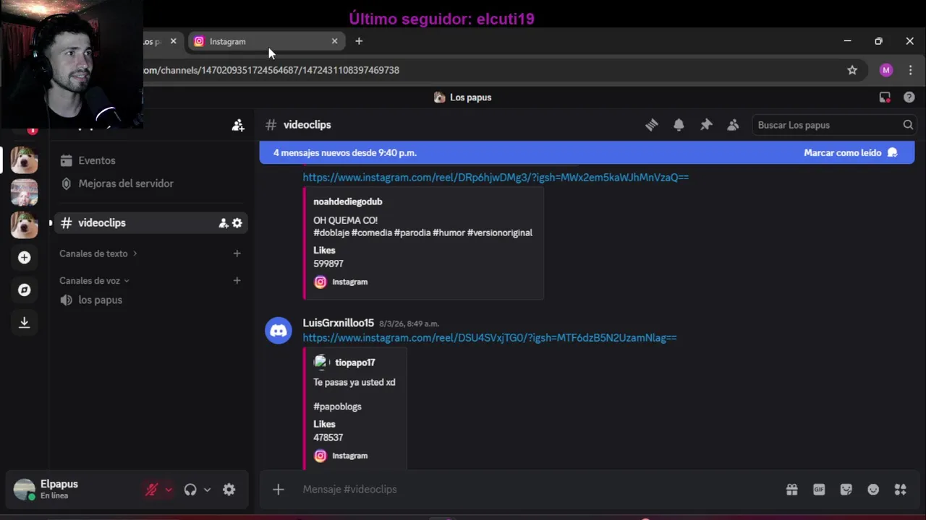Select the top dog server avatar

point(25,160)
